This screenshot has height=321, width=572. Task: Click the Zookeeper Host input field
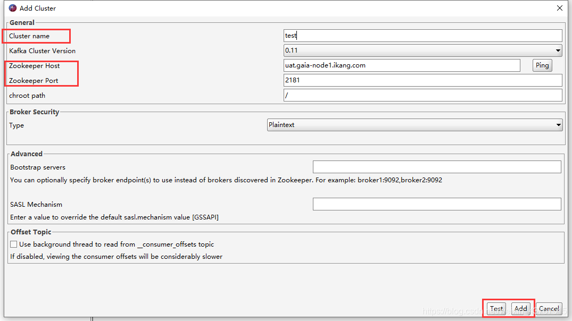click(402, 65)
